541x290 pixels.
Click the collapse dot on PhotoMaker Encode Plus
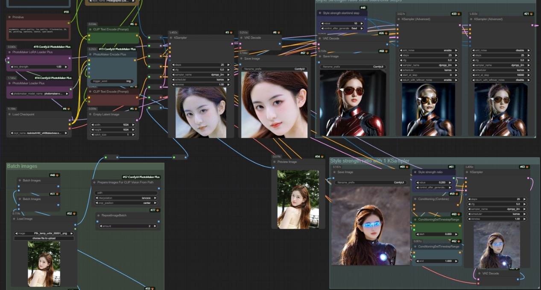(90, 55)
